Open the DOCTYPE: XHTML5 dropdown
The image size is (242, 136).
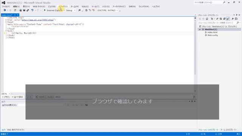[107, 10]
